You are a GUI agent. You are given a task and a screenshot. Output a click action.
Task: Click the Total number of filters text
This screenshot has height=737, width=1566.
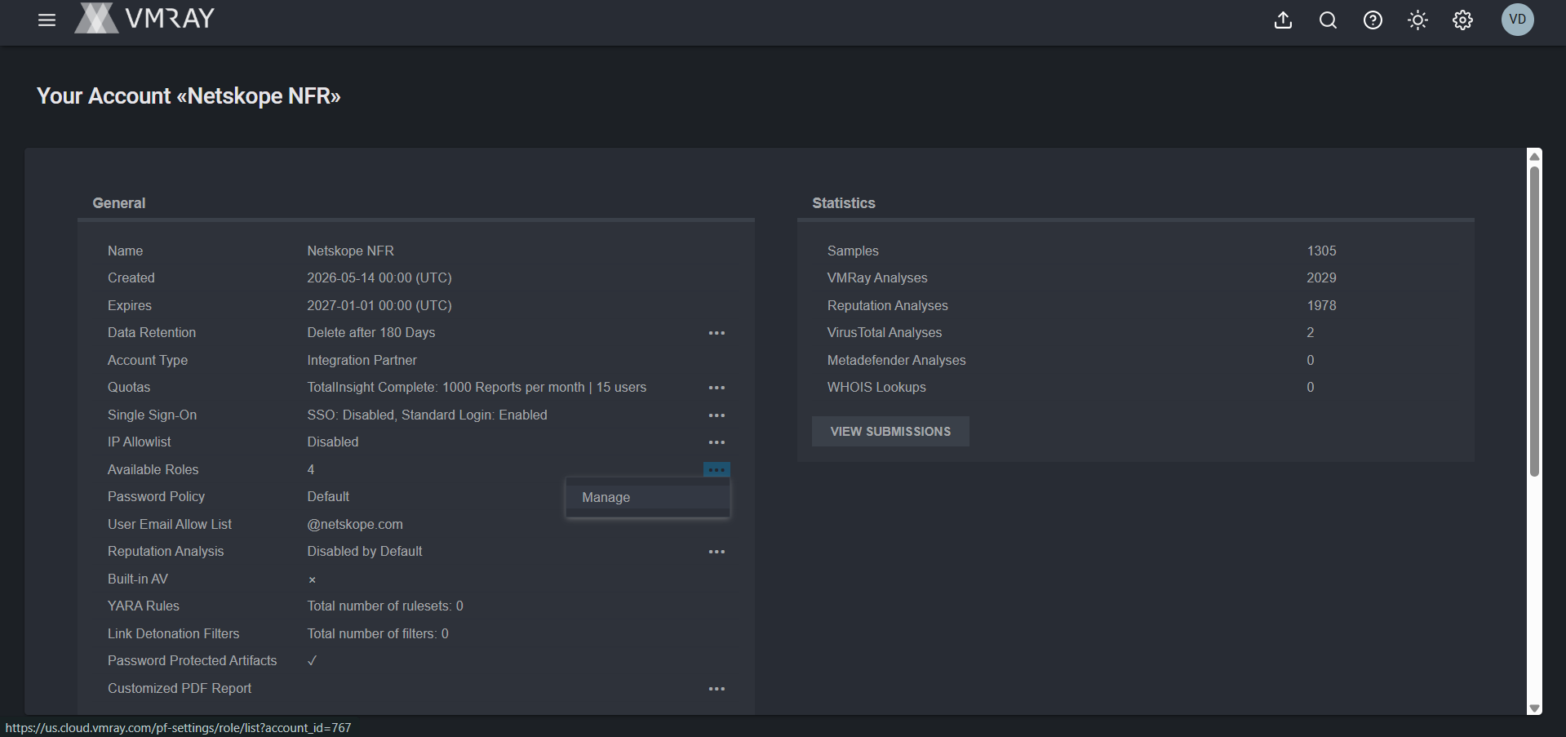tap(378, 634)
